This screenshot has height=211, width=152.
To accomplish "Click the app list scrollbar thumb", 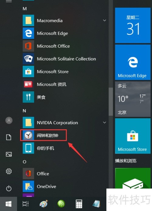I will click(111, 102).
